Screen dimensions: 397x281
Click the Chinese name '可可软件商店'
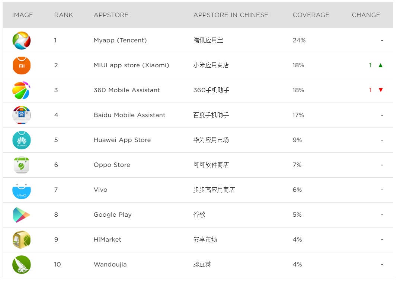pos(211,165)
